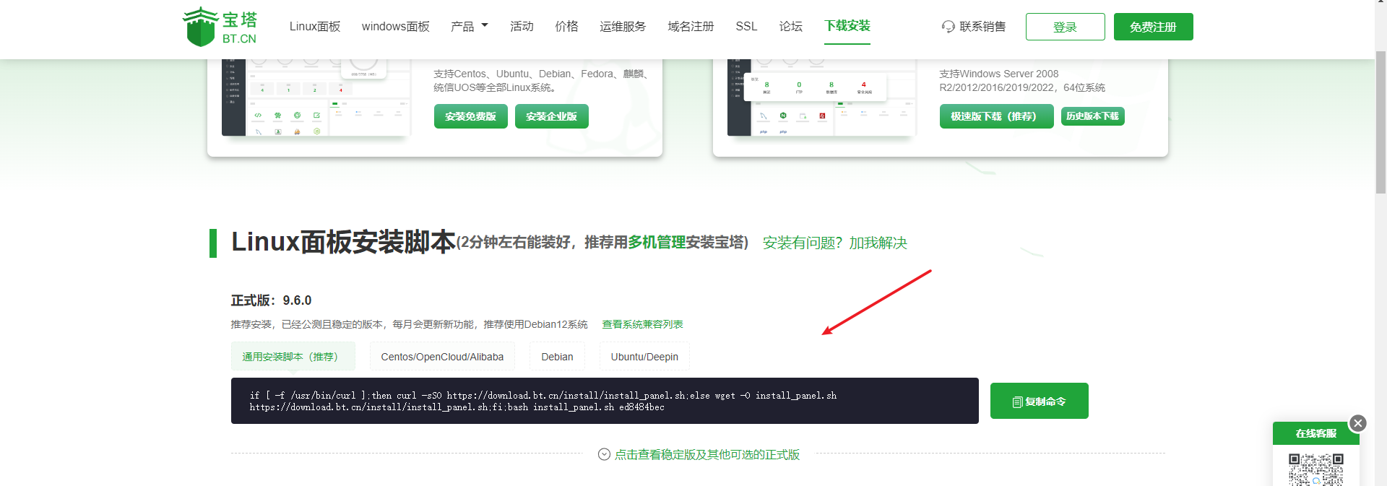Click 安装有问题?加我解决 link

coord(835,243)
